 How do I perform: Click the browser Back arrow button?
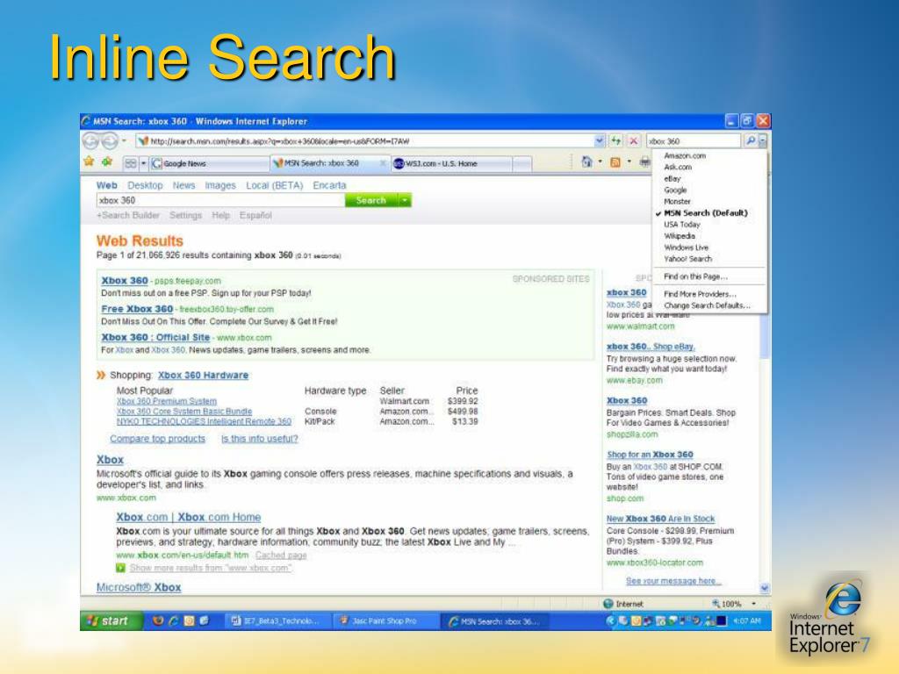tap(90, 140)
